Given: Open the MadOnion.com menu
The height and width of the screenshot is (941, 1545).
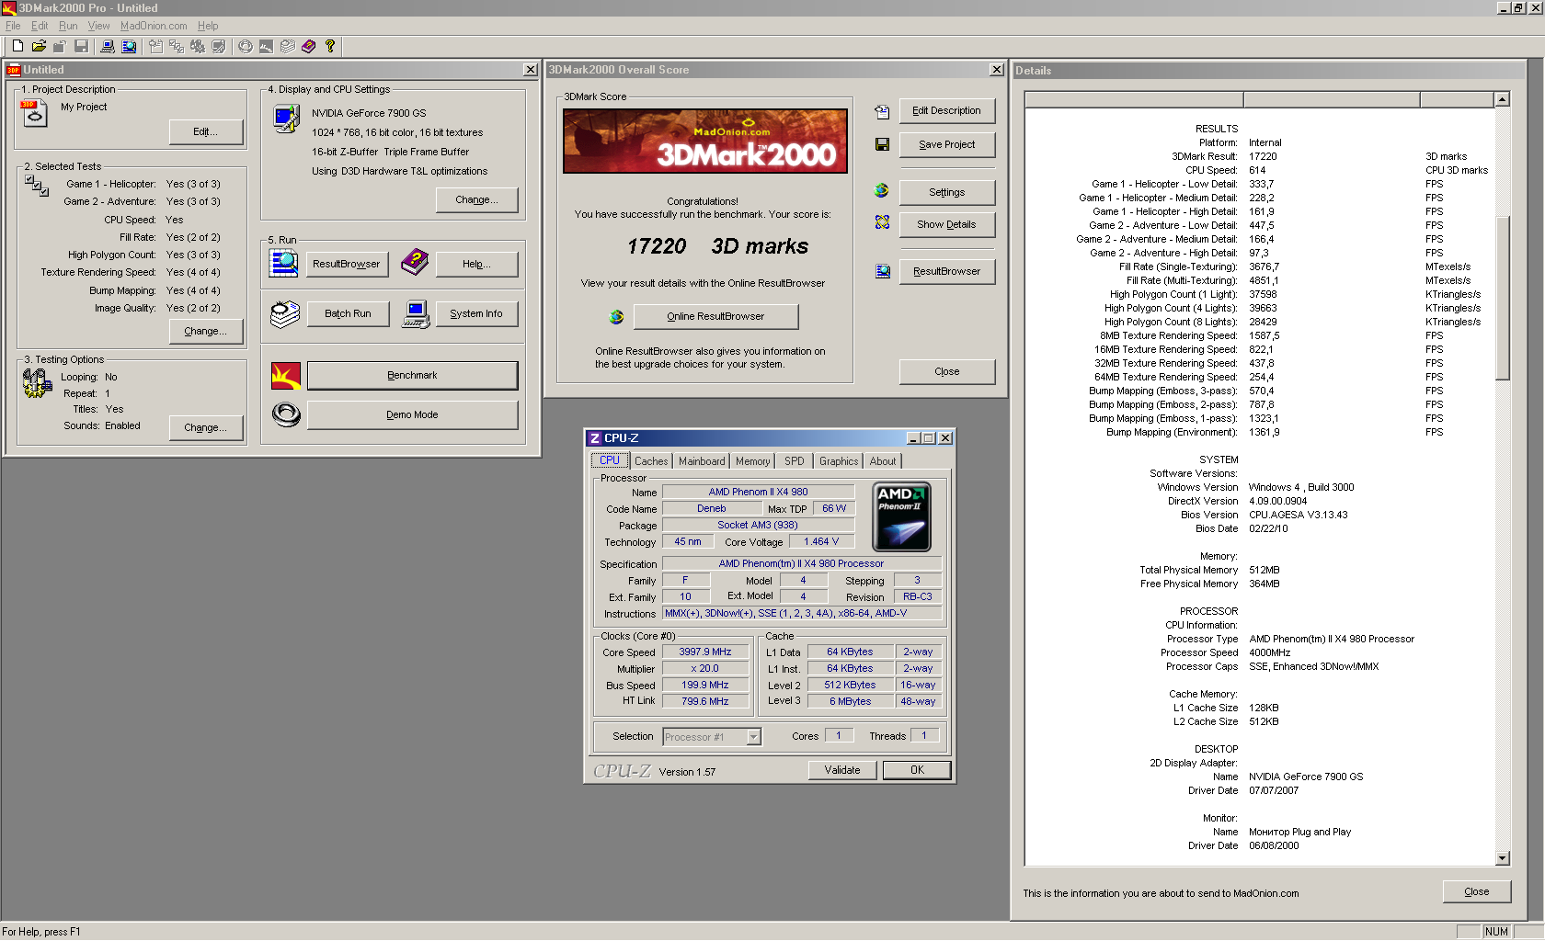Looking at the screenshot, I should (154, 26).
